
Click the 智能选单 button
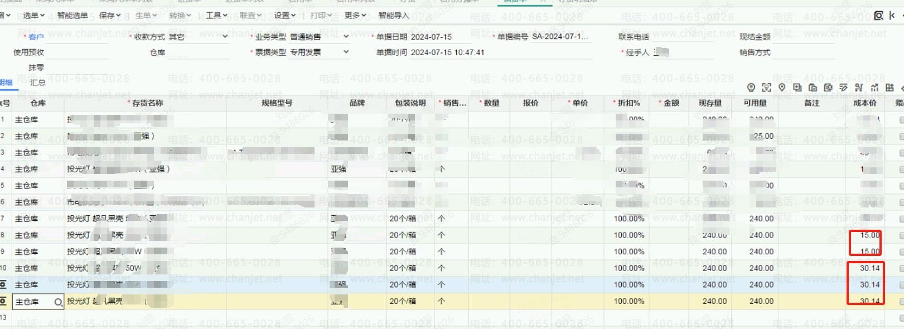[72, 16]
